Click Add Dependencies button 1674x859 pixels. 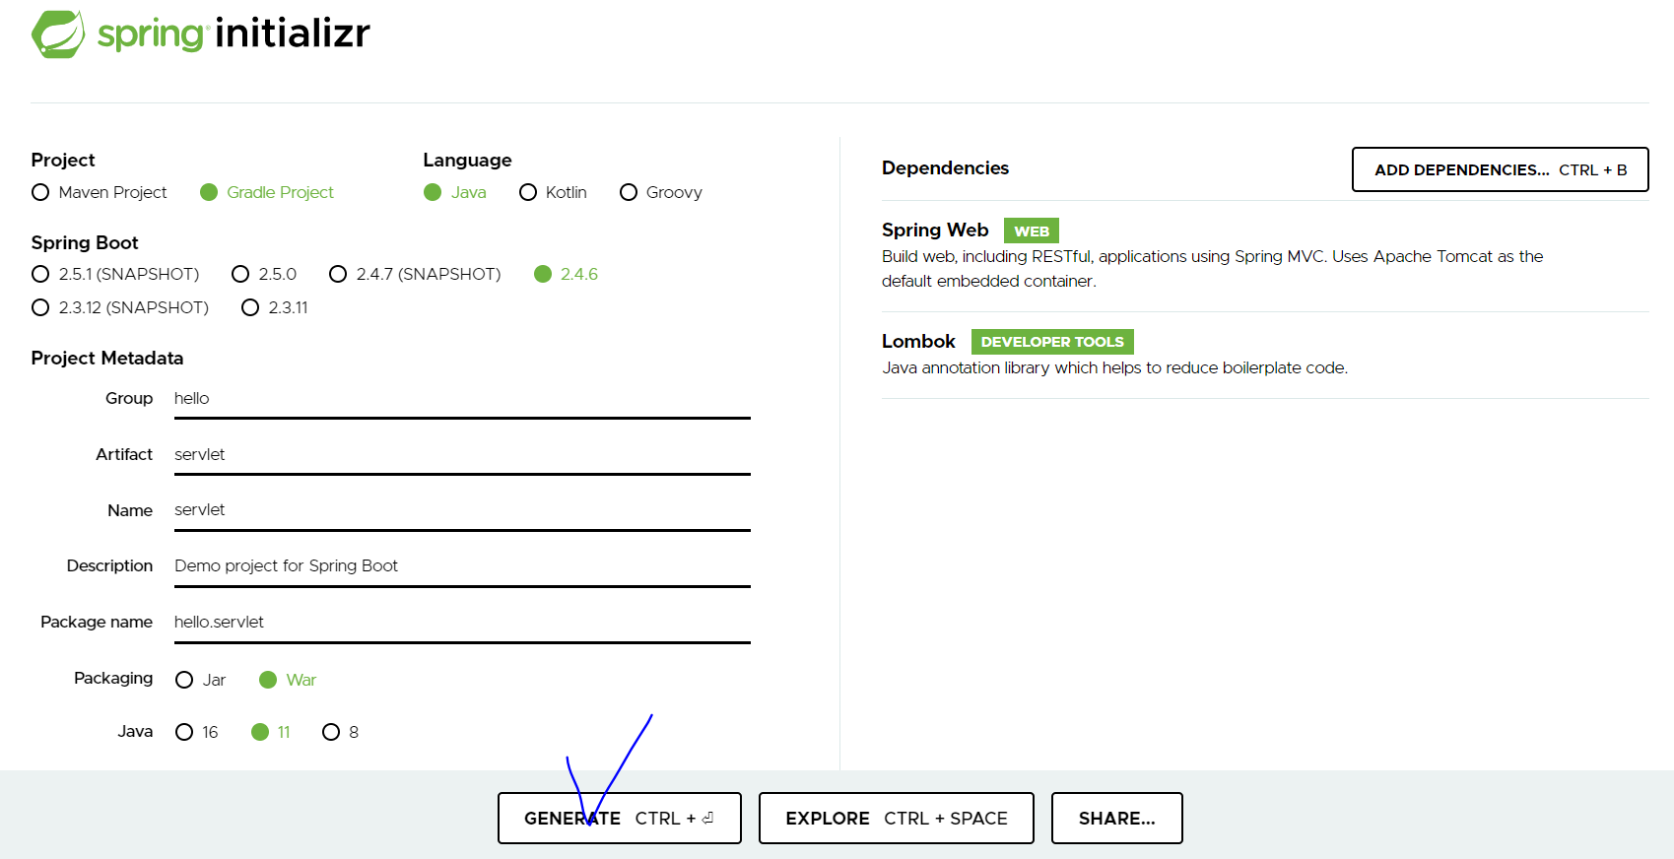click(1501, 169)
